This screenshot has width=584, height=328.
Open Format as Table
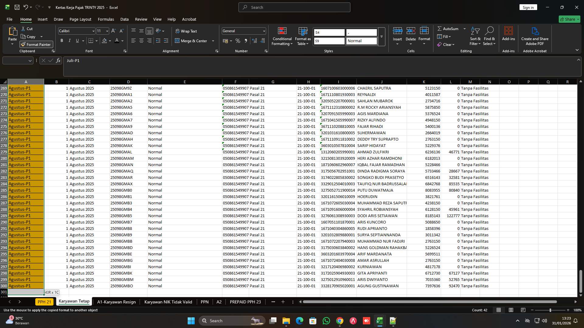(303, 36)
